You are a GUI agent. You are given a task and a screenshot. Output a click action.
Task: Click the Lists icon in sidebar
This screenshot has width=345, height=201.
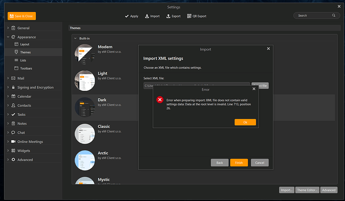point(16,60)
